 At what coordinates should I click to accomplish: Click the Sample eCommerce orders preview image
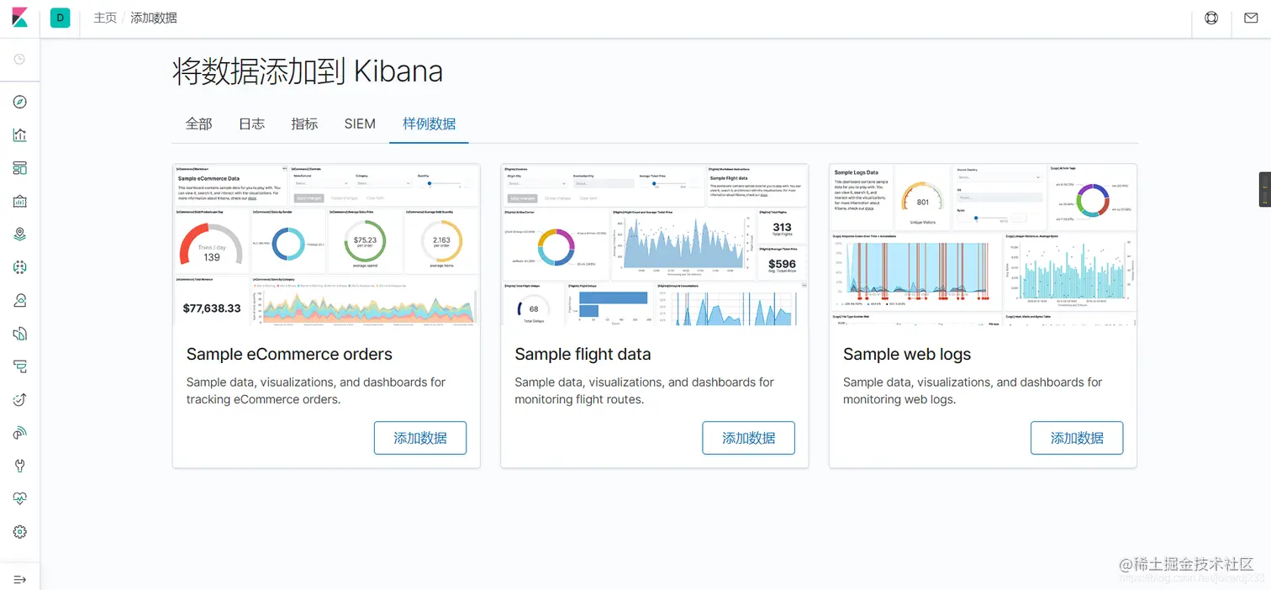(326, 245)
